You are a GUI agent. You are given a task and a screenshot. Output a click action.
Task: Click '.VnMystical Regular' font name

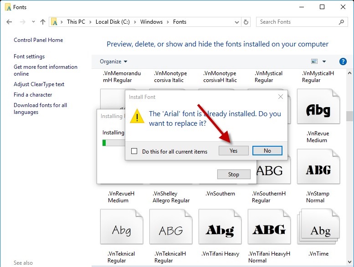click(268, 77)
